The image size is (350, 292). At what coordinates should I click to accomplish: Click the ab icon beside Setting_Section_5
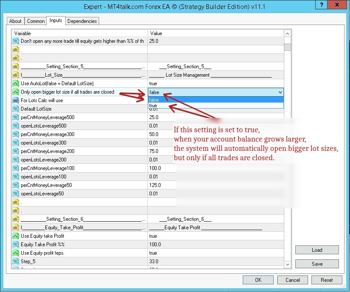(15, 67)
